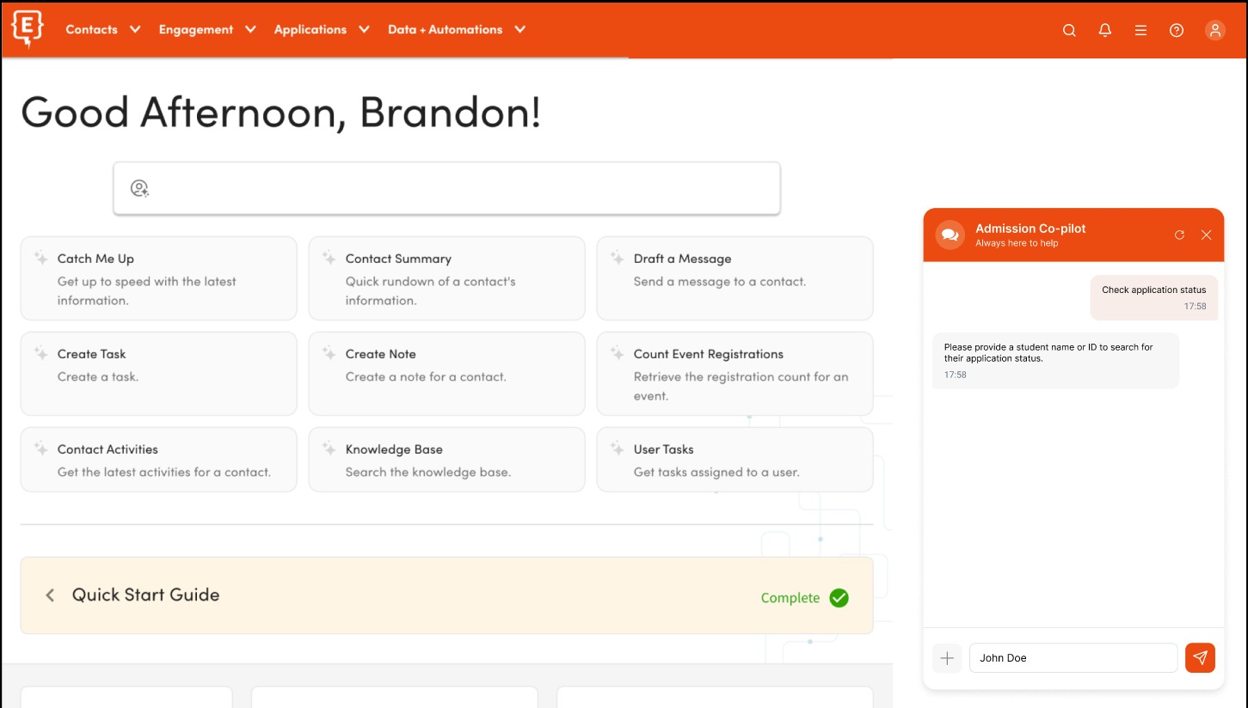
Task: Select the Catch Me Up card
Action: 158,278
